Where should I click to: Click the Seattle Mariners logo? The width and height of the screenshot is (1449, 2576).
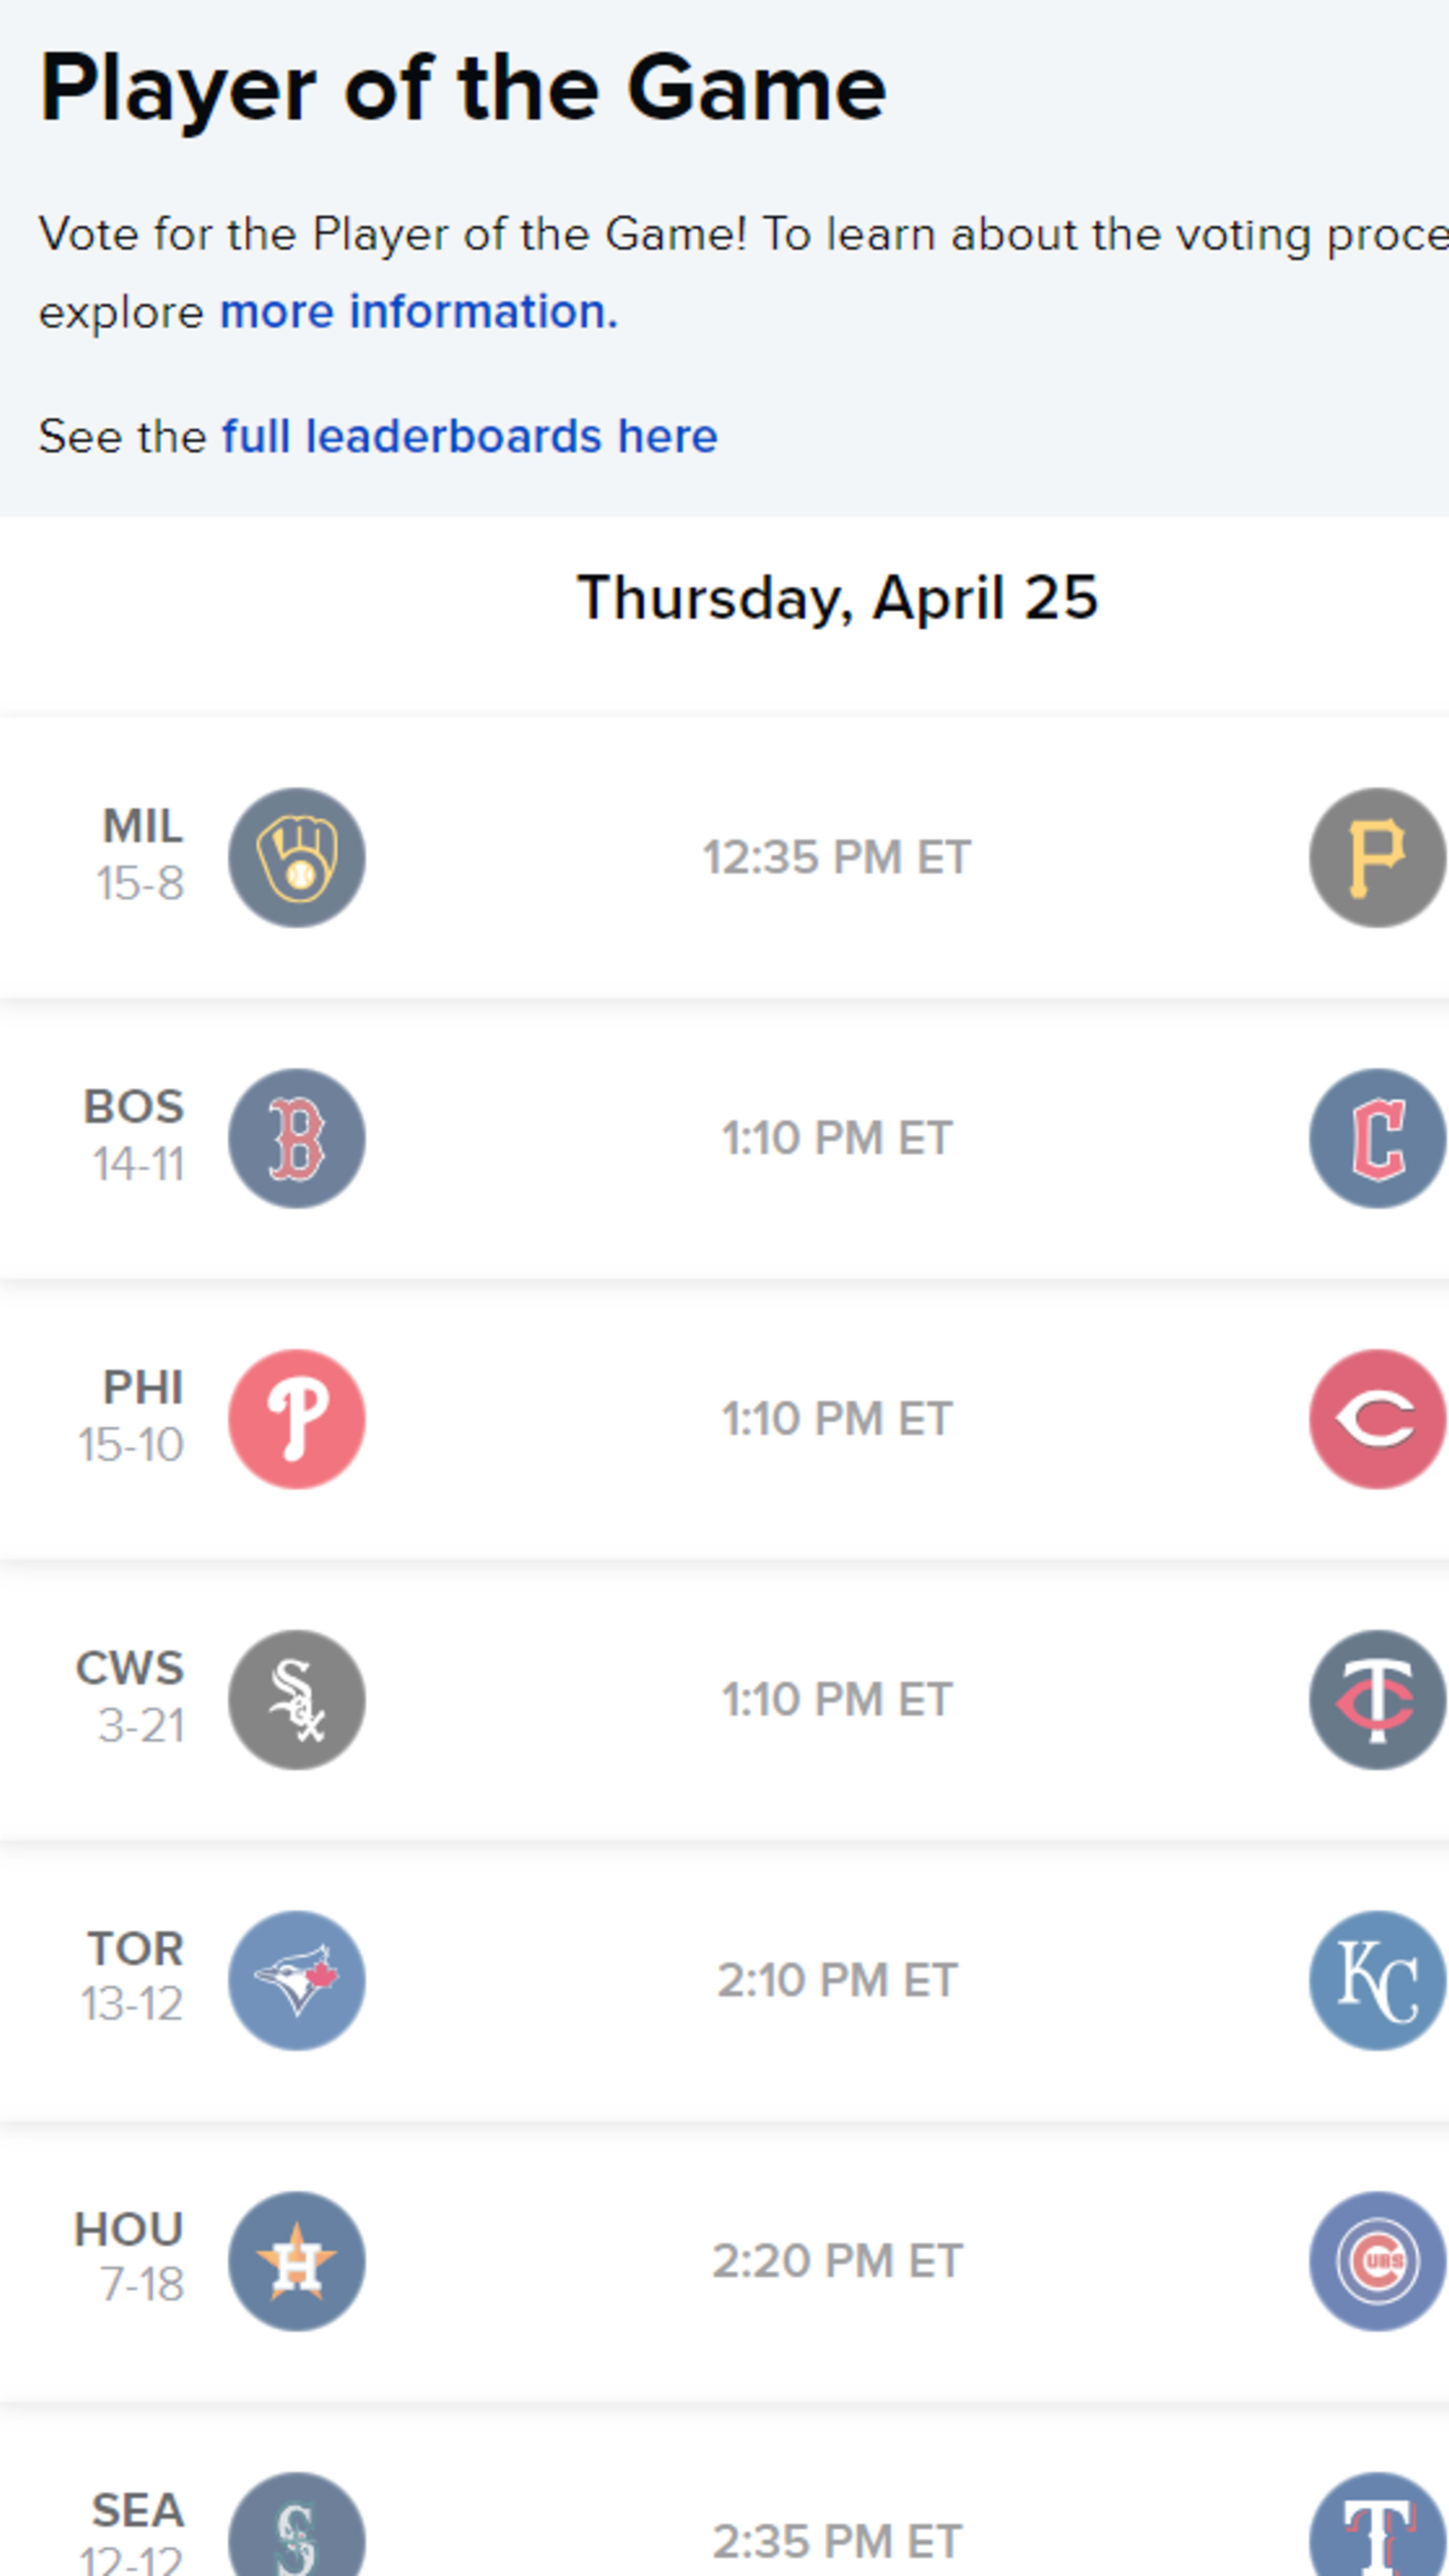297,2525
